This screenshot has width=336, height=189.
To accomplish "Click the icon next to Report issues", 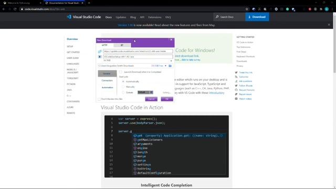I will click(x=236, y=94).
